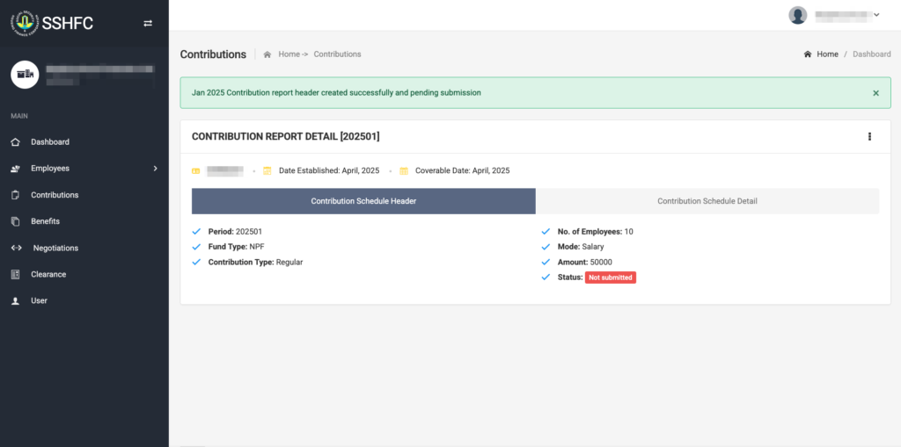Click the Employees people icon
Viewport: 901px width, 447px height.
click(x=15, y=169)
